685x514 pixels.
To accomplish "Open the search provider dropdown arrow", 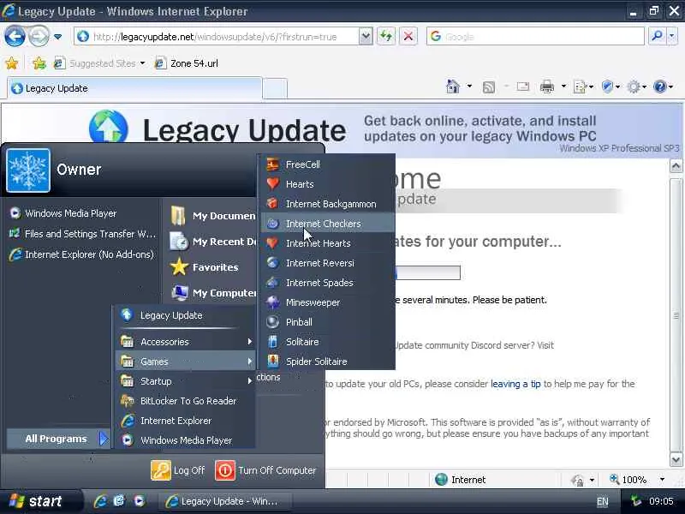I will pyautogui.click(x=672, y=37).
